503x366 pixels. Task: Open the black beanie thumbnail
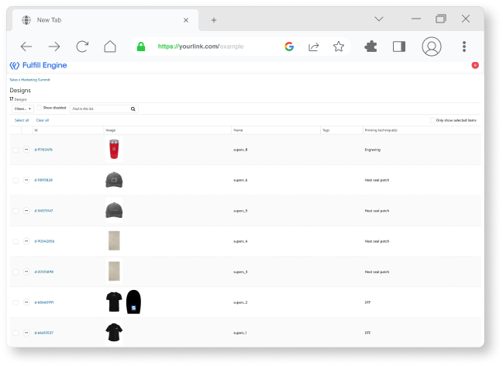pyautogui.click(x=133, y=302)
